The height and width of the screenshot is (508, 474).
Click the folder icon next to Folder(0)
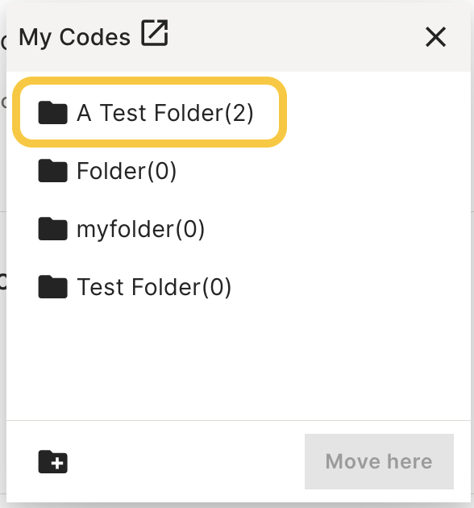tap(53, 170)
